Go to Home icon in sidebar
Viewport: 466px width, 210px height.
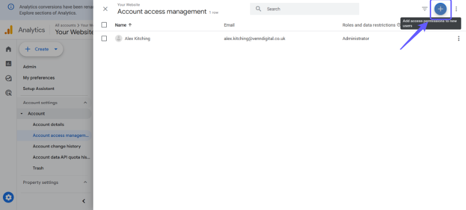click(8, 49)
